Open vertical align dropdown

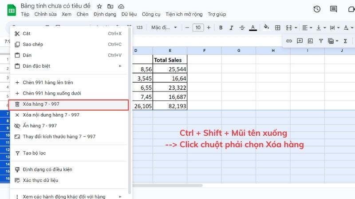[321, 27]
